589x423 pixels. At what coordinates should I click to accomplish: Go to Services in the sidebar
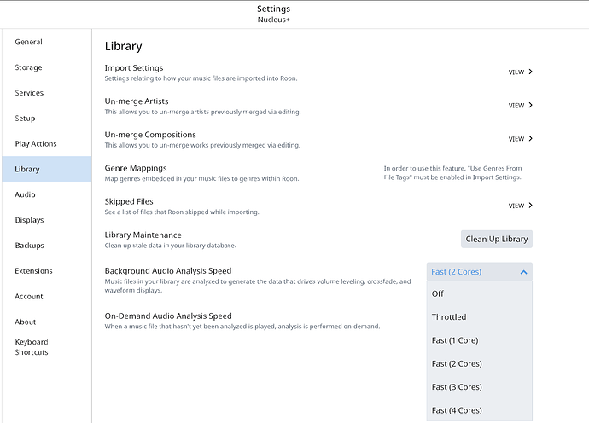47,93
